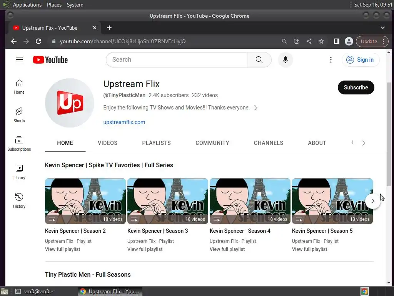
Task: View full playlist for Season 5
Action: coord(310,249)
